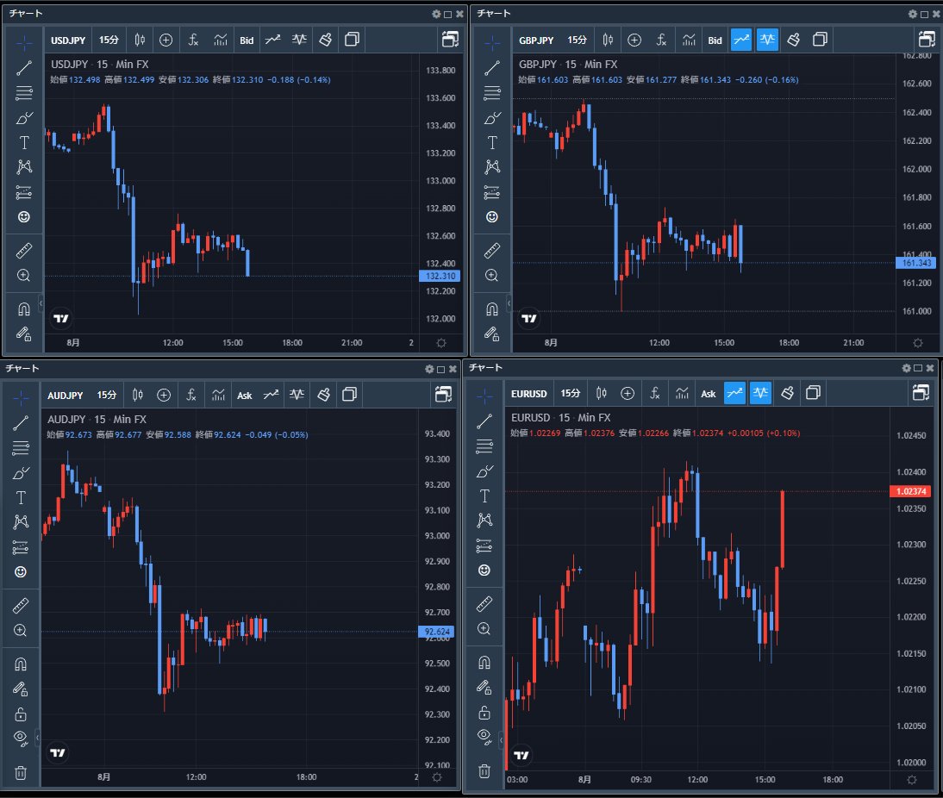Viewport: 943px width, 798px height.
Task: Select ruler measure tool in USDJPY chart
Action: click(x=24, y=250)
